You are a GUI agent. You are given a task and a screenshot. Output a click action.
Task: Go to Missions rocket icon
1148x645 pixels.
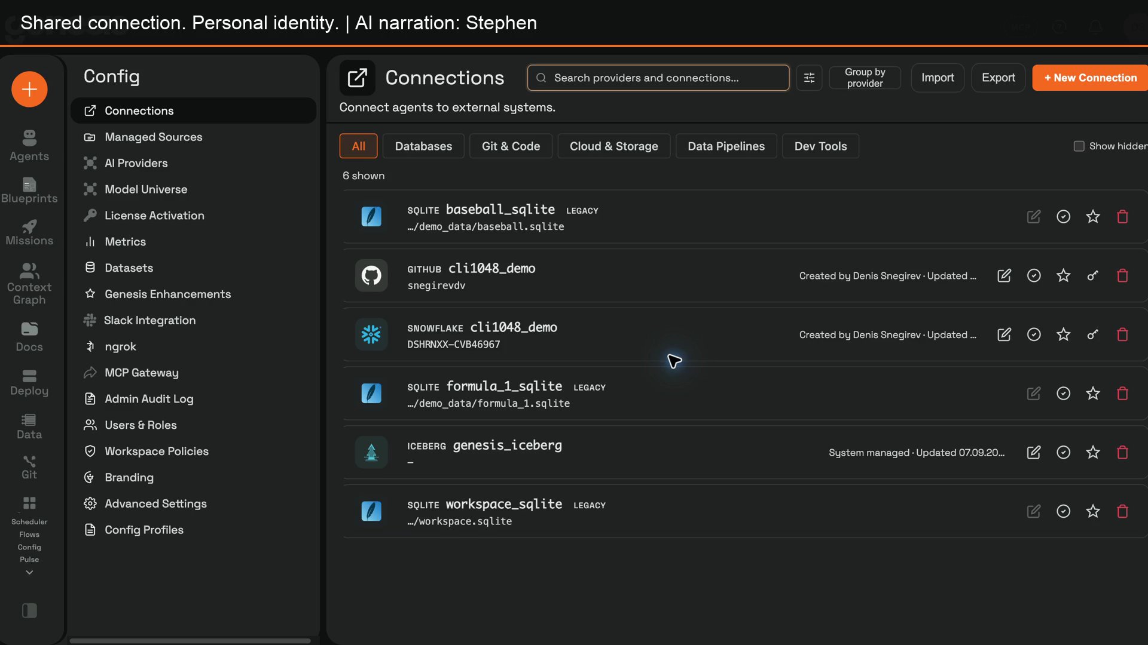29,233
